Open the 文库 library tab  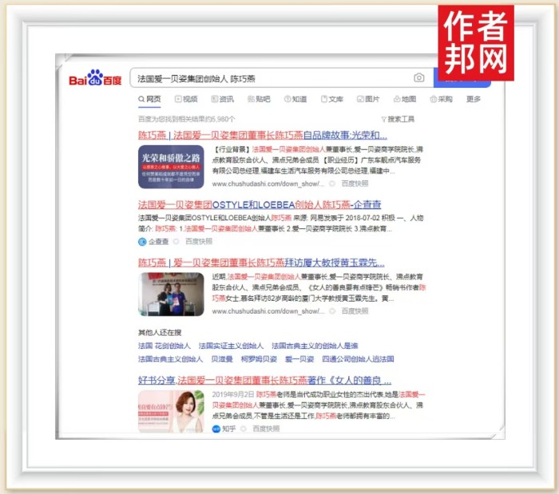[x=331, y=99]
